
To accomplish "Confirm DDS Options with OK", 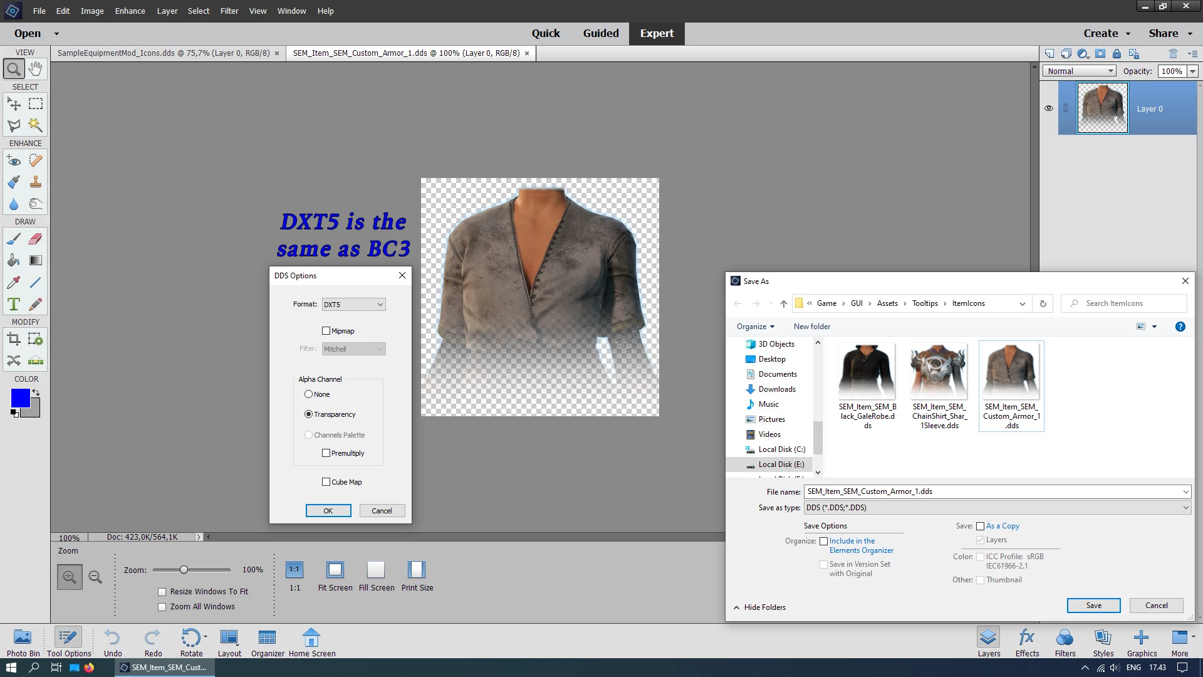I will [328, 511].
